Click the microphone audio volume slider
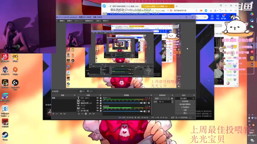Viewport: 257px width, 144px height. (123, 103)
